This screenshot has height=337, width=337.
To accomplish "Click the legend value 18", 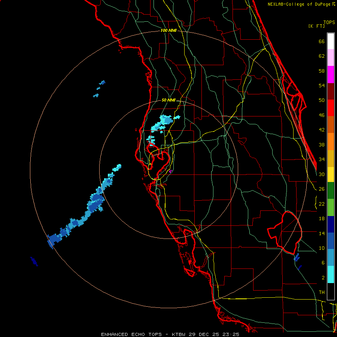I will coord(322,219).
